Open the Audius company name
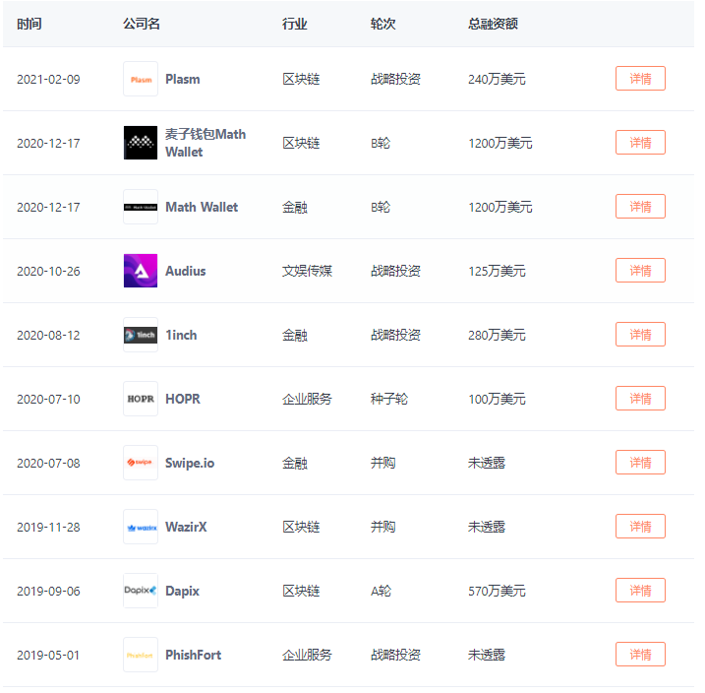Screen dimensions: 705x693 pos(185,271)
